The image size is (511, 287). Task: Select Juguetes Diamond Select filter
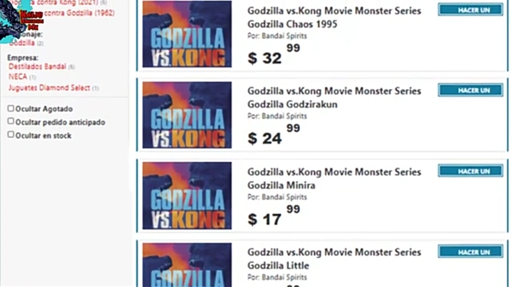pyautogui.click(x=49, y=88)
